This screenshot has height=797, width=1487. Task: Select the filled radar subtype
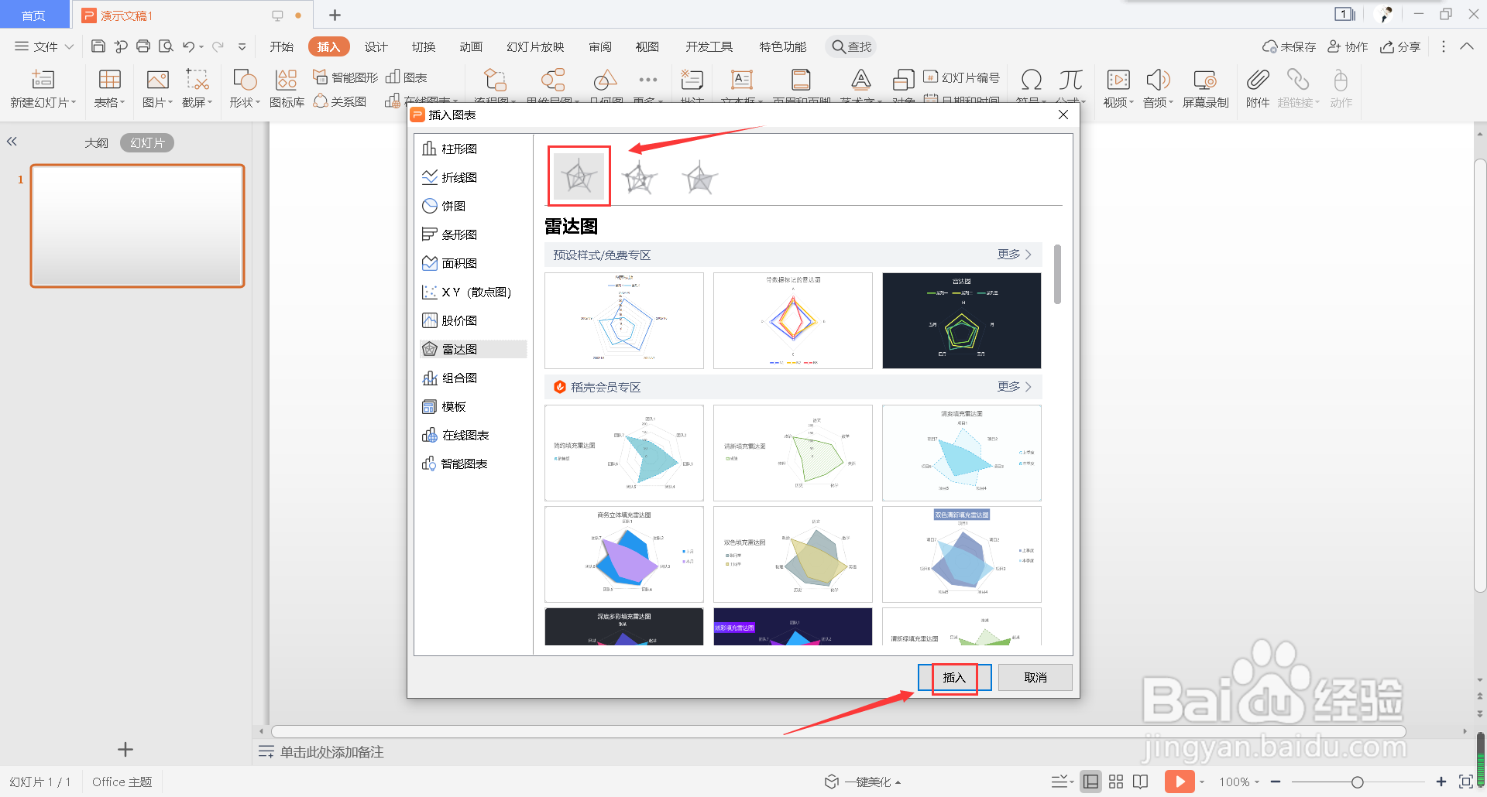pyautogui.click(x=700, y=177)
